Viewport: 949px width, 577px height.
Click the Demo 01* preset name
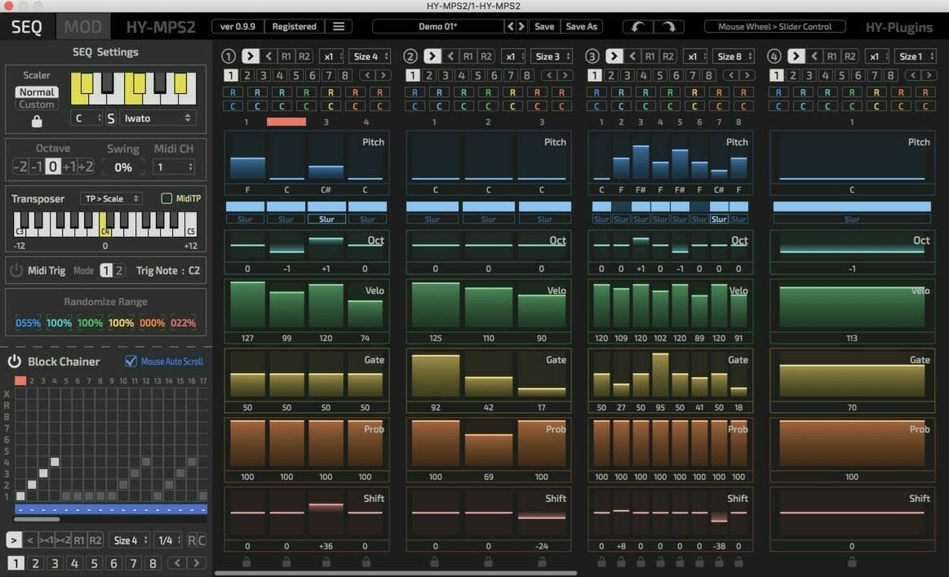[x=437, y=27]
